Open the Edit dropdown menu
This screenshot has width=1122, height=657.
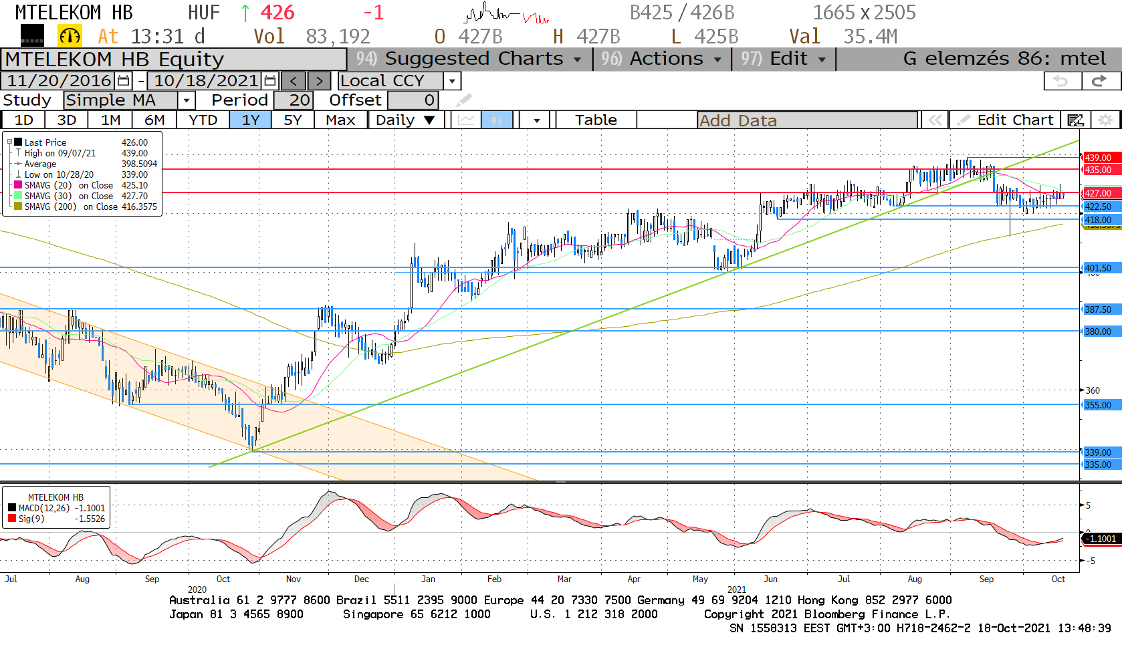[784, 59]
